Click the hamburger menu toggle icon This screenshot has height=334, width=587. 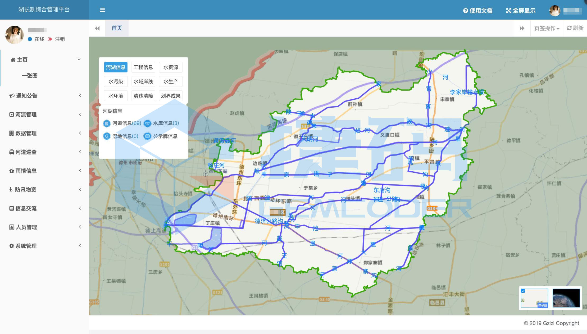tap(102, 10)
